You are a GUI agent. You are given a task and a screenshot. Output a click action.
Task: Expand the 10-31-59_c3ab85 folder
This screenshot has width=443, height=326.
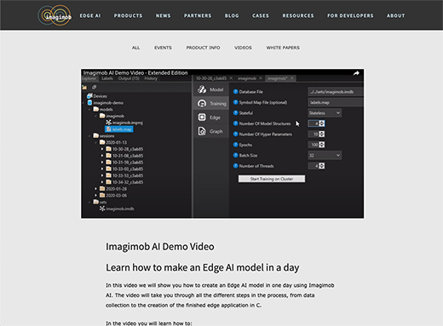click(102, 163)
